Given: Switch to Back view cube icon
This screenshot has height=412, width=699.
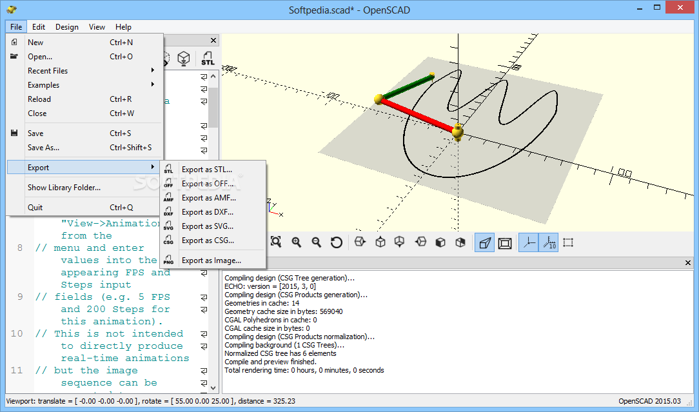Looking at the screenshot, I should point(460,242).
